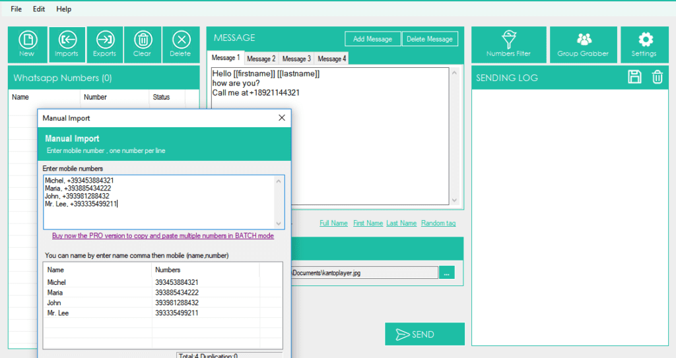
Task: Click the Buy PRO version link
Action: (x=163, y=235)
